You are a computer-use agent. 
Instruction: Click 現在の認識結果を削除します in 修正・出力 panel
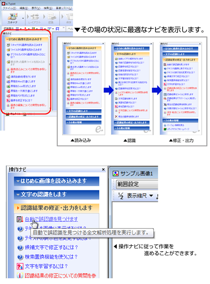[x=179, y=105]
